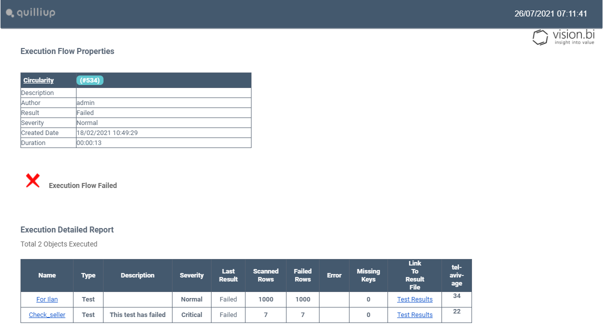Screen dimensions: 603x332
Task: Click the Author value admin
Action: pyautogui.click(x=85, y=103)
